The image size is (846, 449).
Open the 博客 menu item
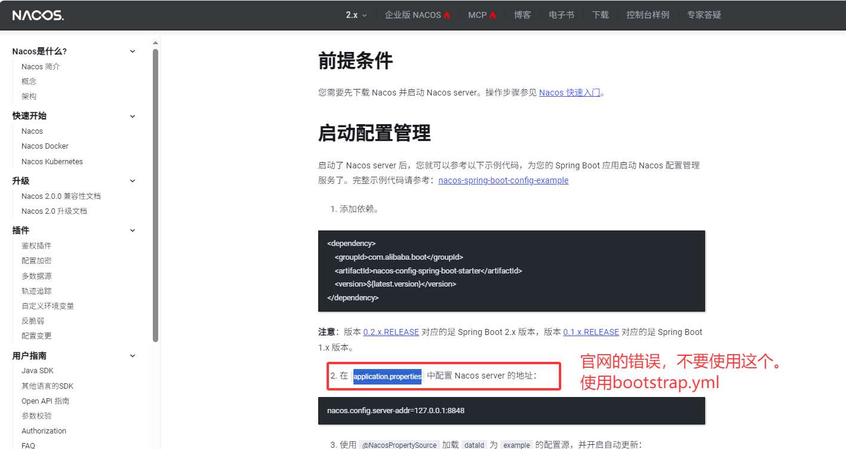point(522,15)
